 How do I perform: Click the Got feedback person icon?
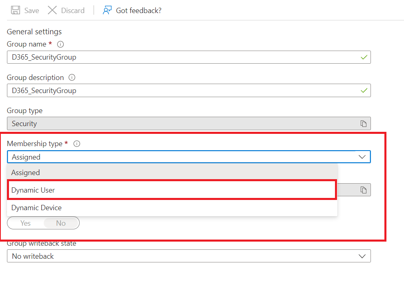click(107, 10)
